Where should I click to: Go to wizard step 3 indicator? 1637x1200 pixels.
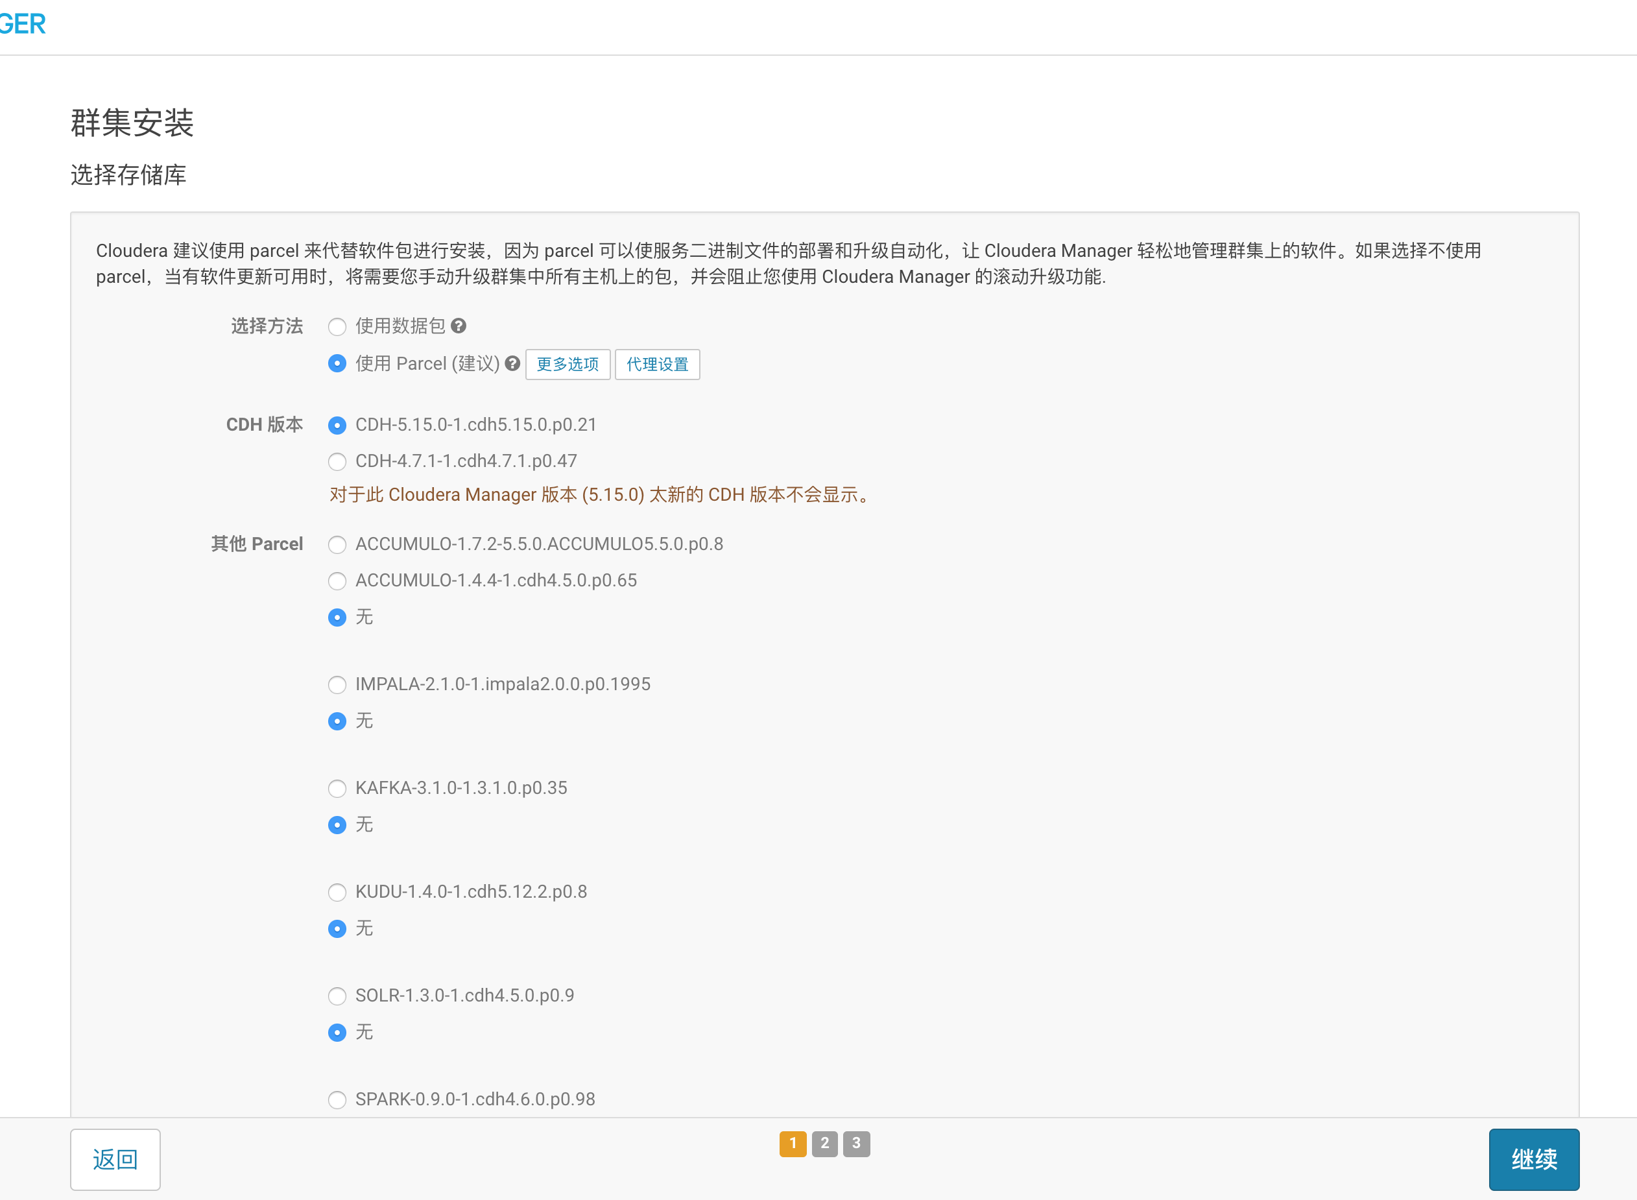(x=856, y=1144)
